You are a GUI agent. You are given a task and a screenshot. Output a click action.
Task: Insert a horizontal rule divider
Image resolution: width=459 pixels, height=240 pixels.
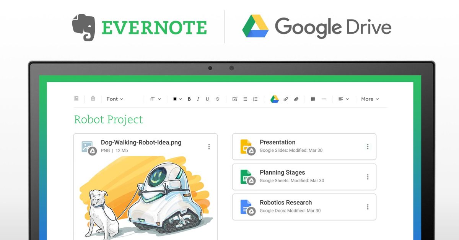coord(324,99)
